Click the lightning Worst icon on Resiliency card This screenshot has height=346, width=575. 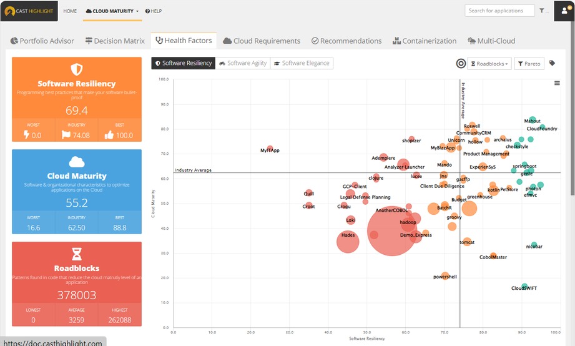pos(26,135)
